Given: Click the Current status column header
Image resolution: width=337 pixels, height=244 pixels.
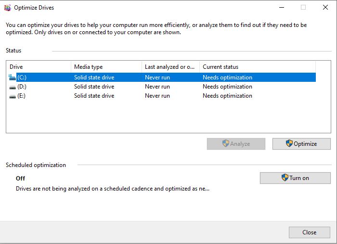Looking at the screenshot, I should (258, 67).
